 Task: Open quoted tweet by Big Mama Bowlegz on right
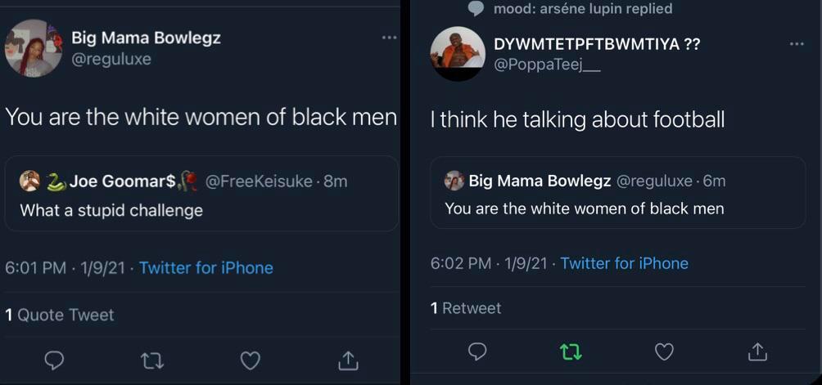[617, 193]
